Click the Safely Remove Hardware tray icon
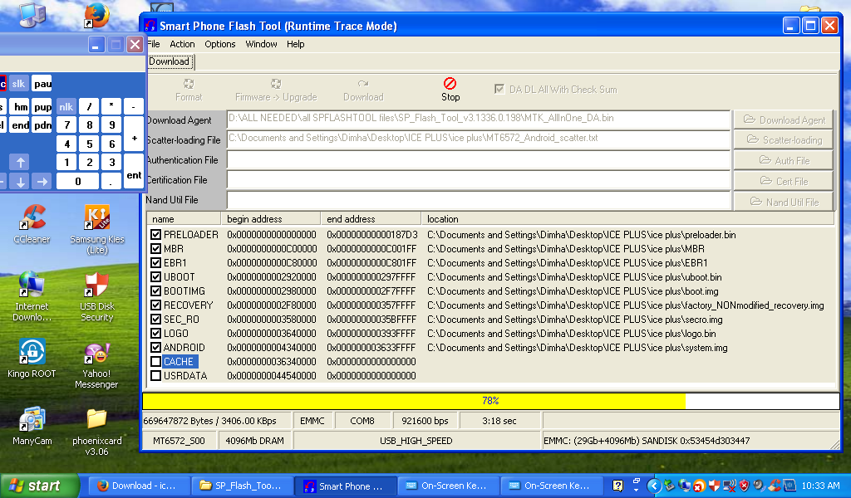This screenshot has width=851, height=498. (x=670, y=486)
